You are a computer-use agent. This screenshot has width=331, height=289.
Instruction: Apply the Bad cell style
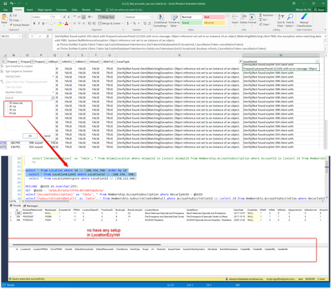tap(214, 17)
